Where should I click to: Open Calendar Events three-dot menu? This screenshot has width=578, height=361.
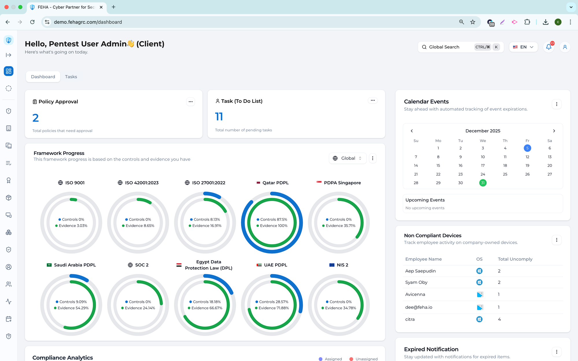coord(557,104)
